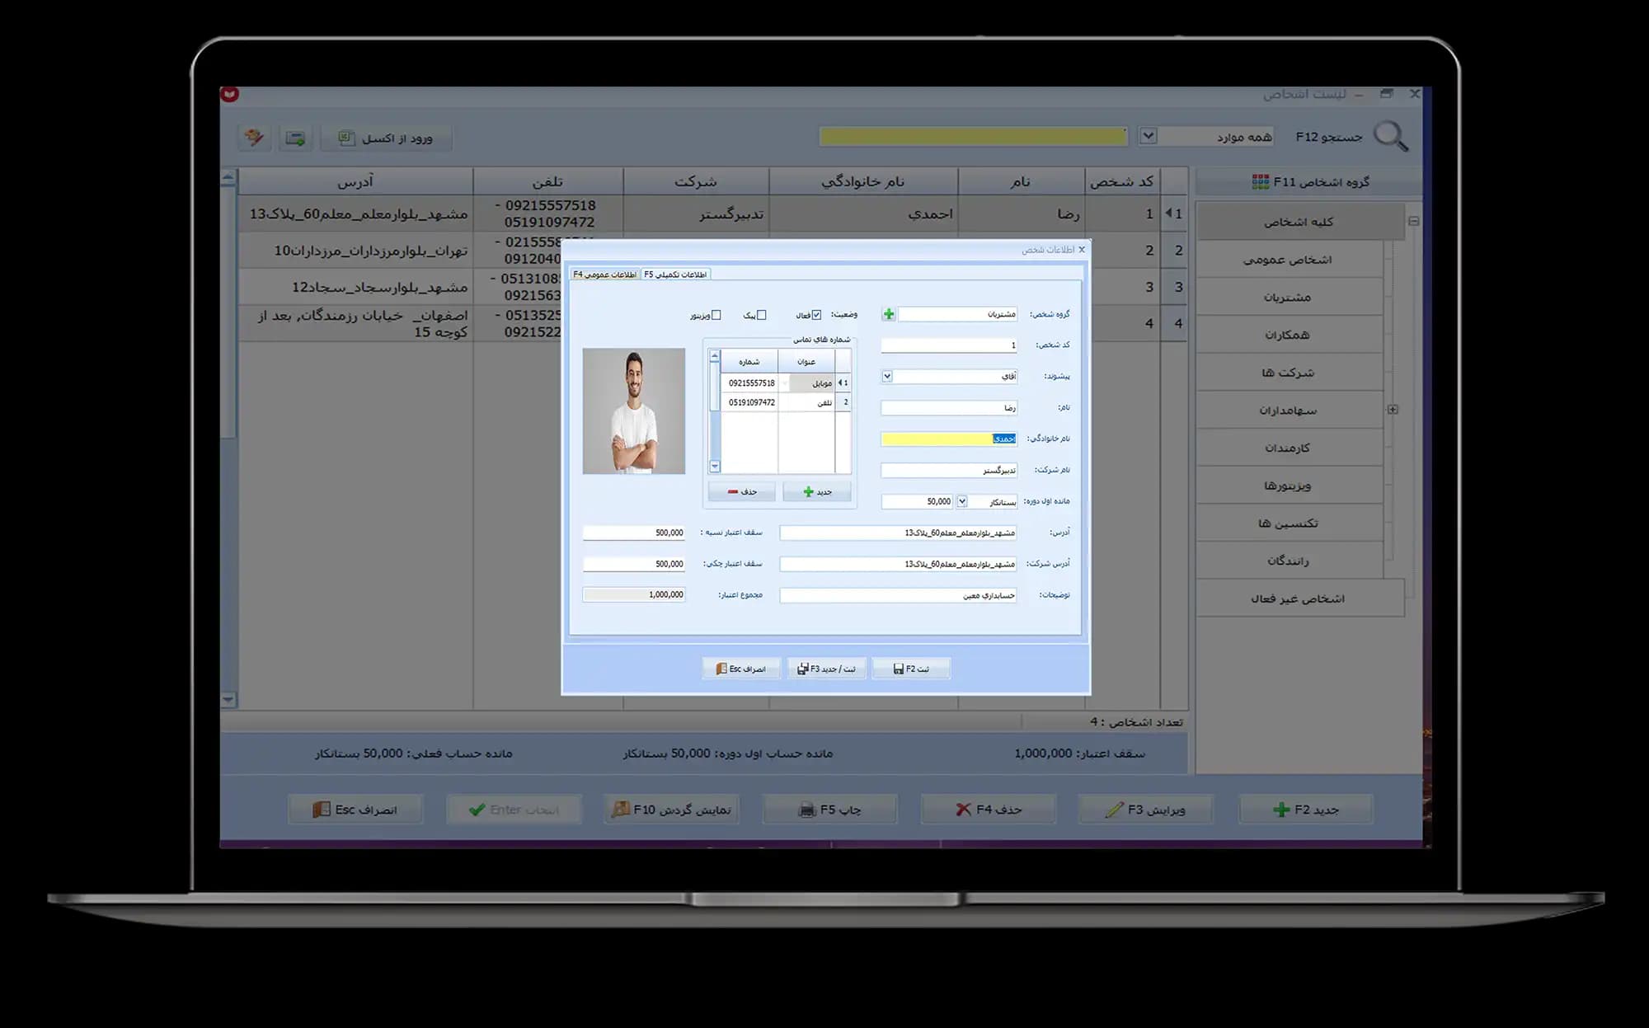
Task: Toggle the فعال (active) status checkbox
Action: (816, 315)
